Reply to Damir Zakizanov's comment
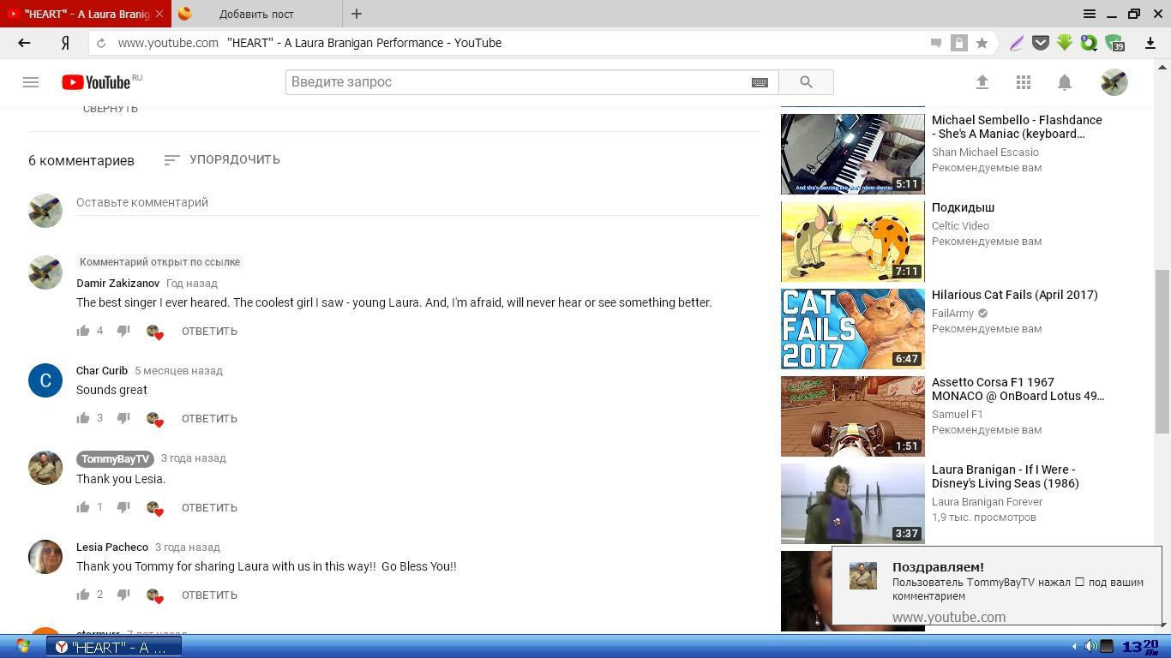This screenshot has width=1171, height=658. pyautogui.click(x=209, y=331)
